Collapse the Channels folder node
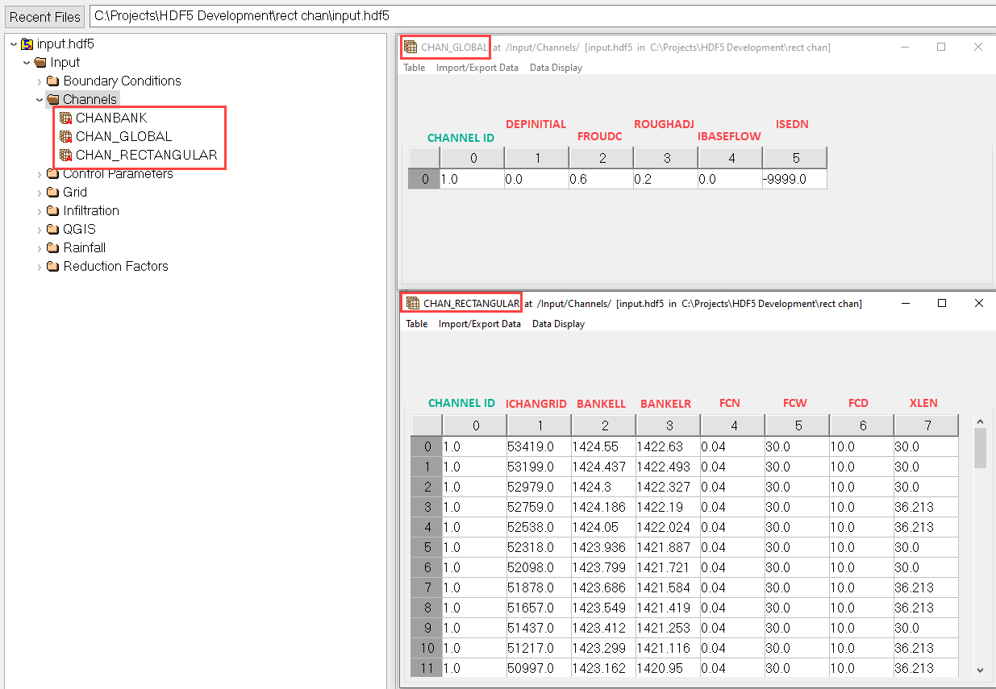 [x=40, y=100]
